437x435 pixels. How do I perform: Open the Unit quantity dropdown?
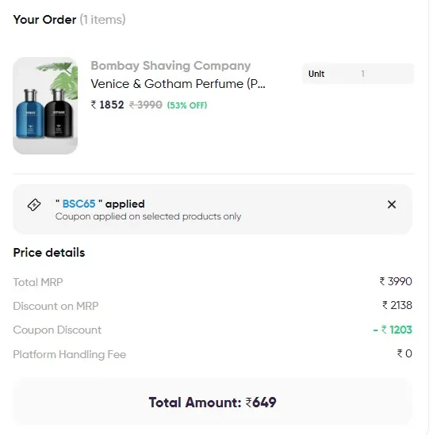(358, 74)
